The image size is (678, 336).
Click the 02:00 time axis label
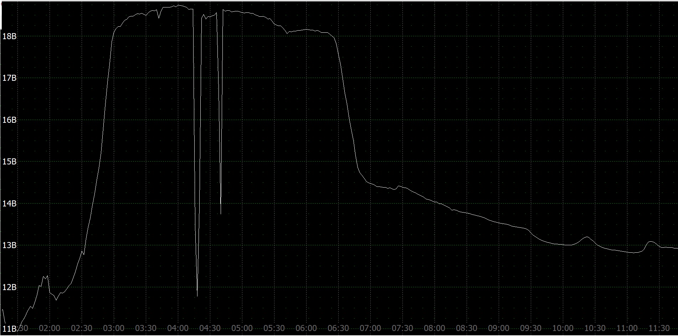(49, 328)
